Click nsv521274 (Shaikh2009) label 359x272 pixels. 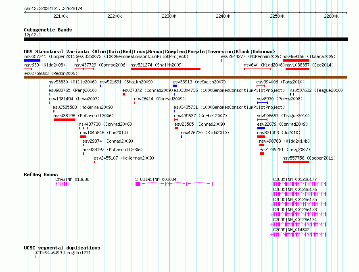157,65
